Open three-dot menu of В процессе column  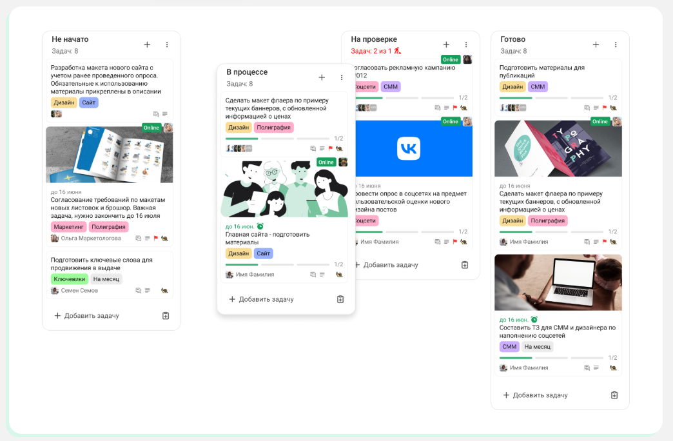342,77
